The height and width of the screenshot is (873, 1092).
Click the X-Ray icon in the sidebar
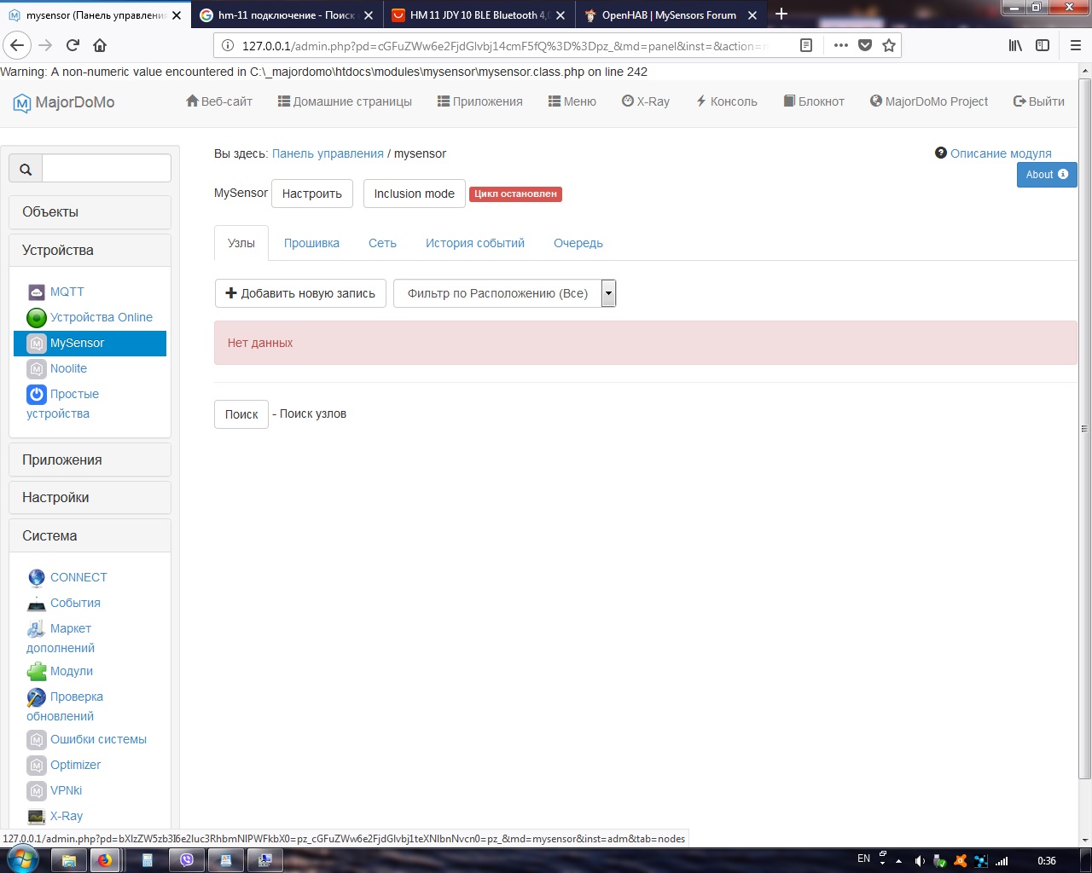[36, 816]
